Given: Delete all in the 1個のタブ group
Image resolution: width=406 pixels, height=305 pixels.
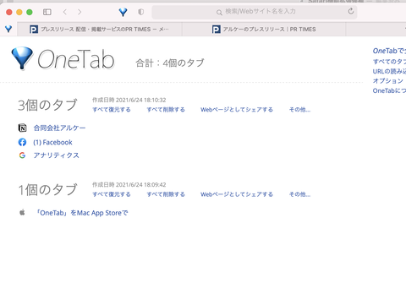Looking at the screenshot, I should [x=166, y=194].
